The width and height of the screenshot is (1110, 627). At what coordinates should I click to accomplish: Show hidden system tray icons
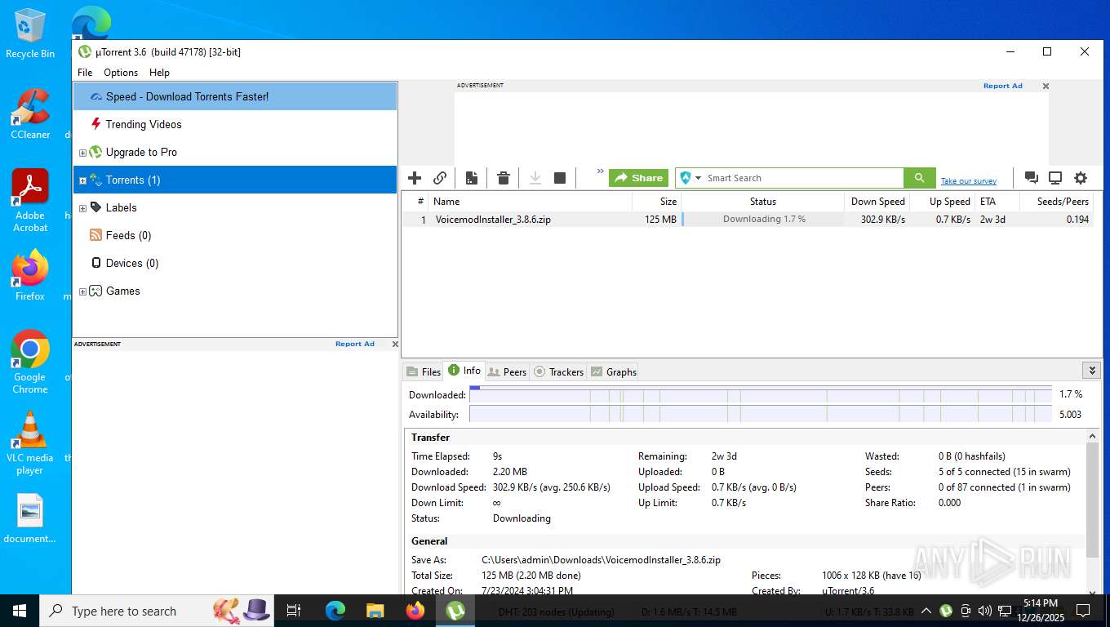click(926, 611)
